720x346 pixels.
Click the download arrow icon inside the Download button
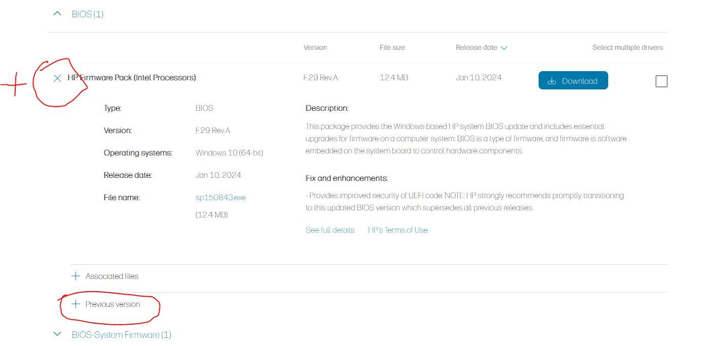click(552, 81)
